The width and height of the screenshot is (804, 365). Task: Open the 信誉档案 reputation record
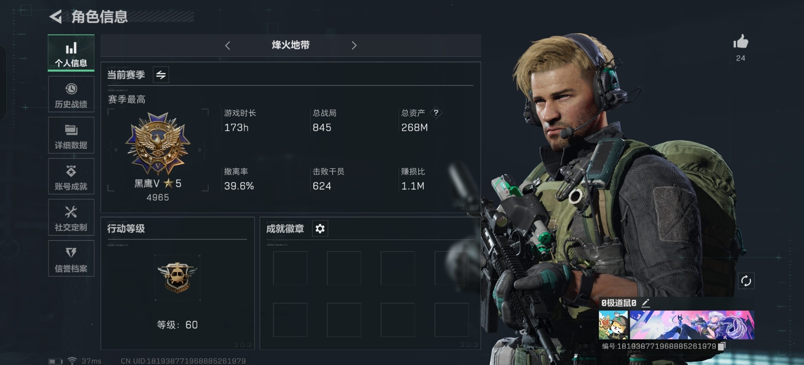(x=71, y=259)
